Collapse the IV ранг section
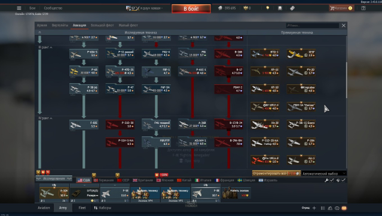Viewport: 382px width, 216px height. pyautogui.click(x=45, y=118)
